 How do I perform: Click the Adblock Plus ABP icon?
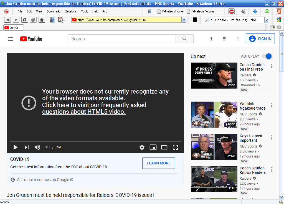[232, 12]
